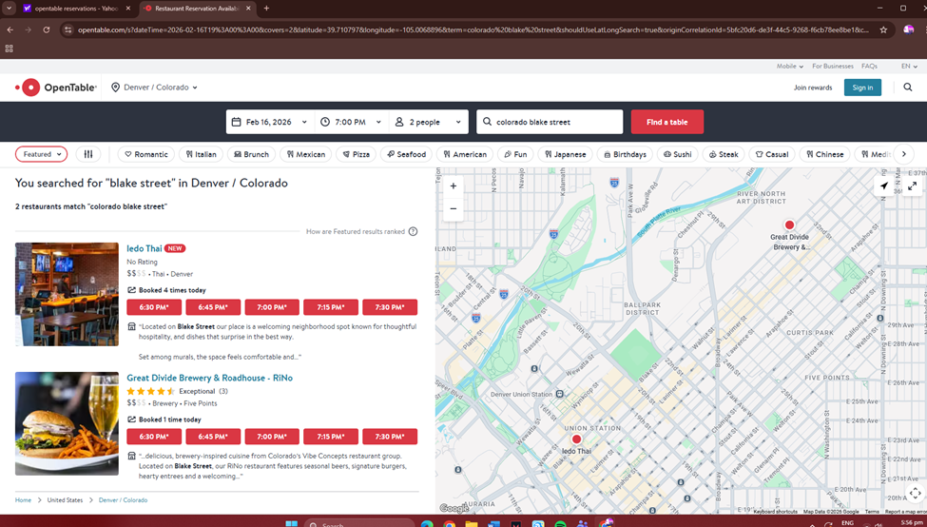Select the Restaurant Reservation Availability tab
The width and height of the screenshot is (927, 527).
click(196, 9)
